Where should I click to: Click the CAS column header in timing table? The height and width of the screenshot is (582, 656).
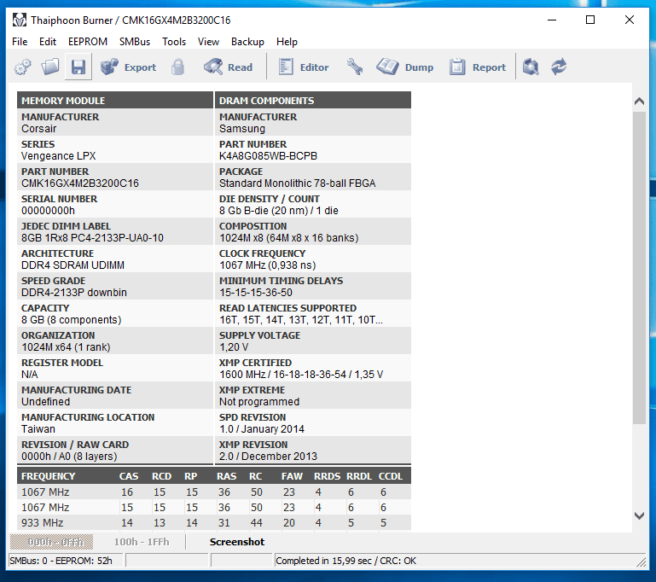click(129, 476)
